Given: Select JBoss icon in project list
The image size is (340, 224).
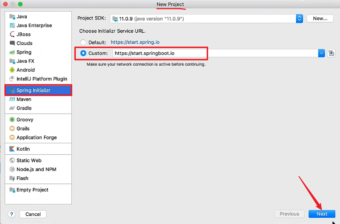Looking at the screenshot, I should (x=12, y=34).
